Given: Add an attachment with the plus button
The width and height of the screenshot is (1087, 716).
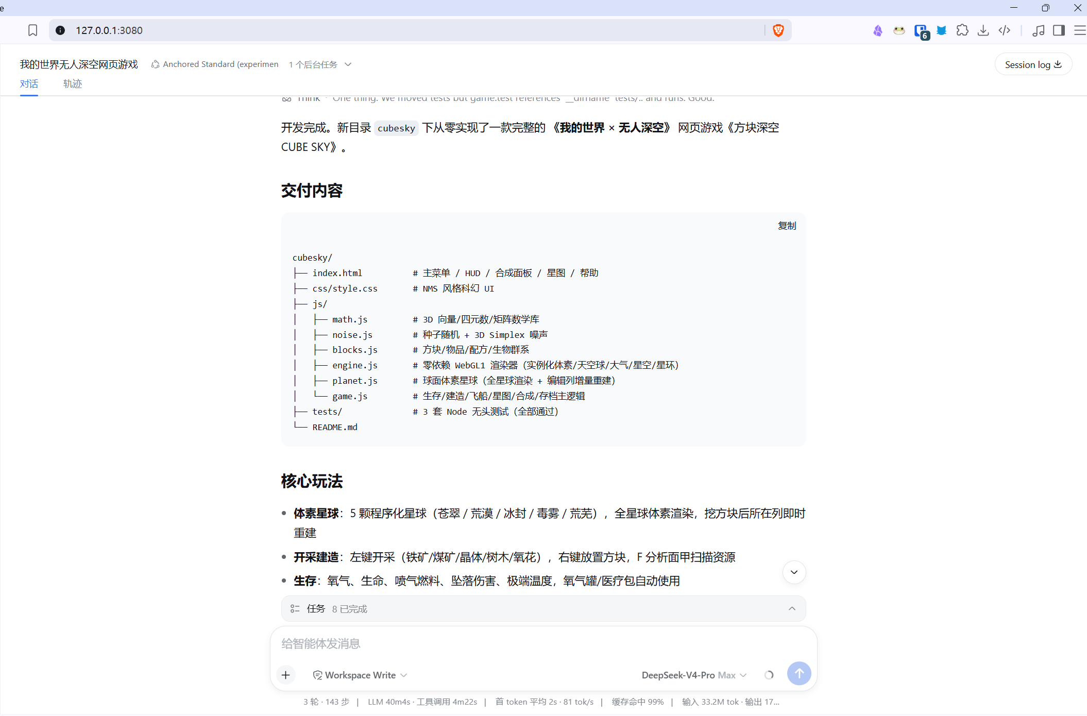Looking at the screenshot, I should 286,675.
